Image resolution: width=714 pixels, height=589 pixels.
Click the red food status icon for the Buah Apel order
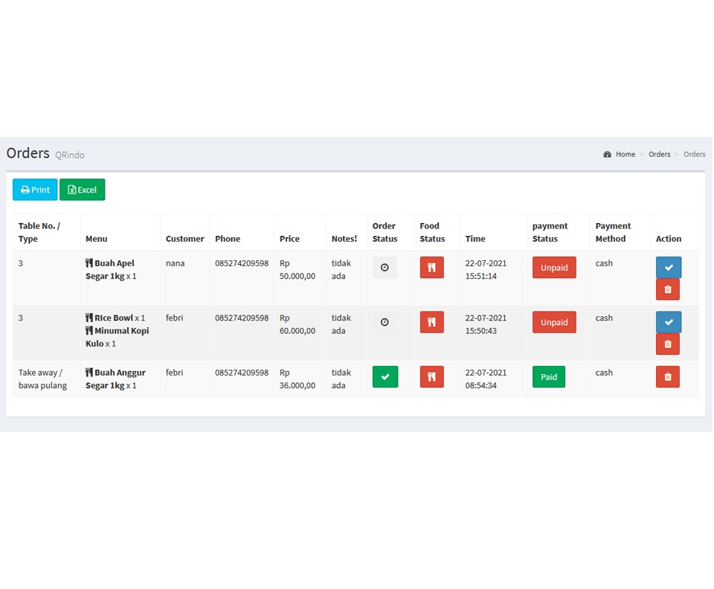point(431,268)
